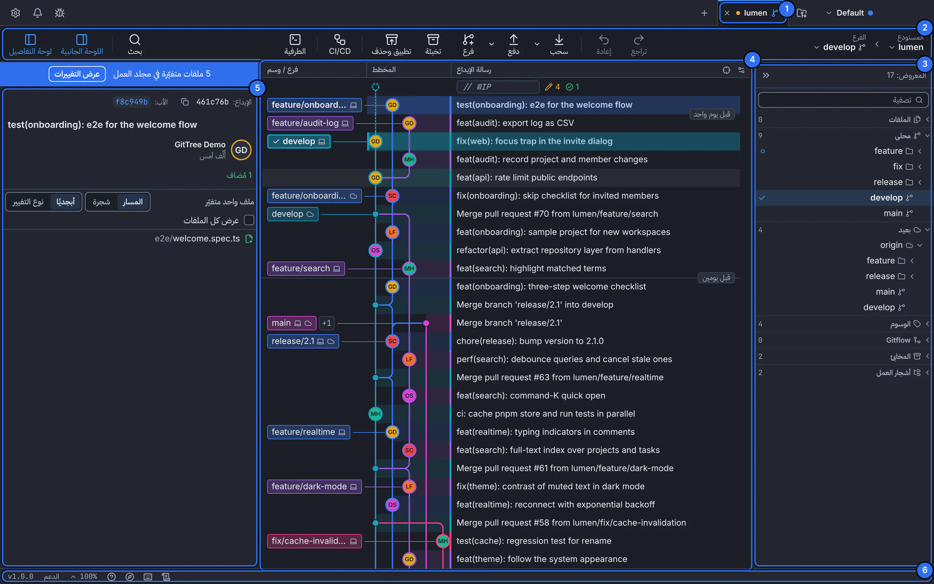Click the stash (تخبئة) icon

click(x=433, y=44)
